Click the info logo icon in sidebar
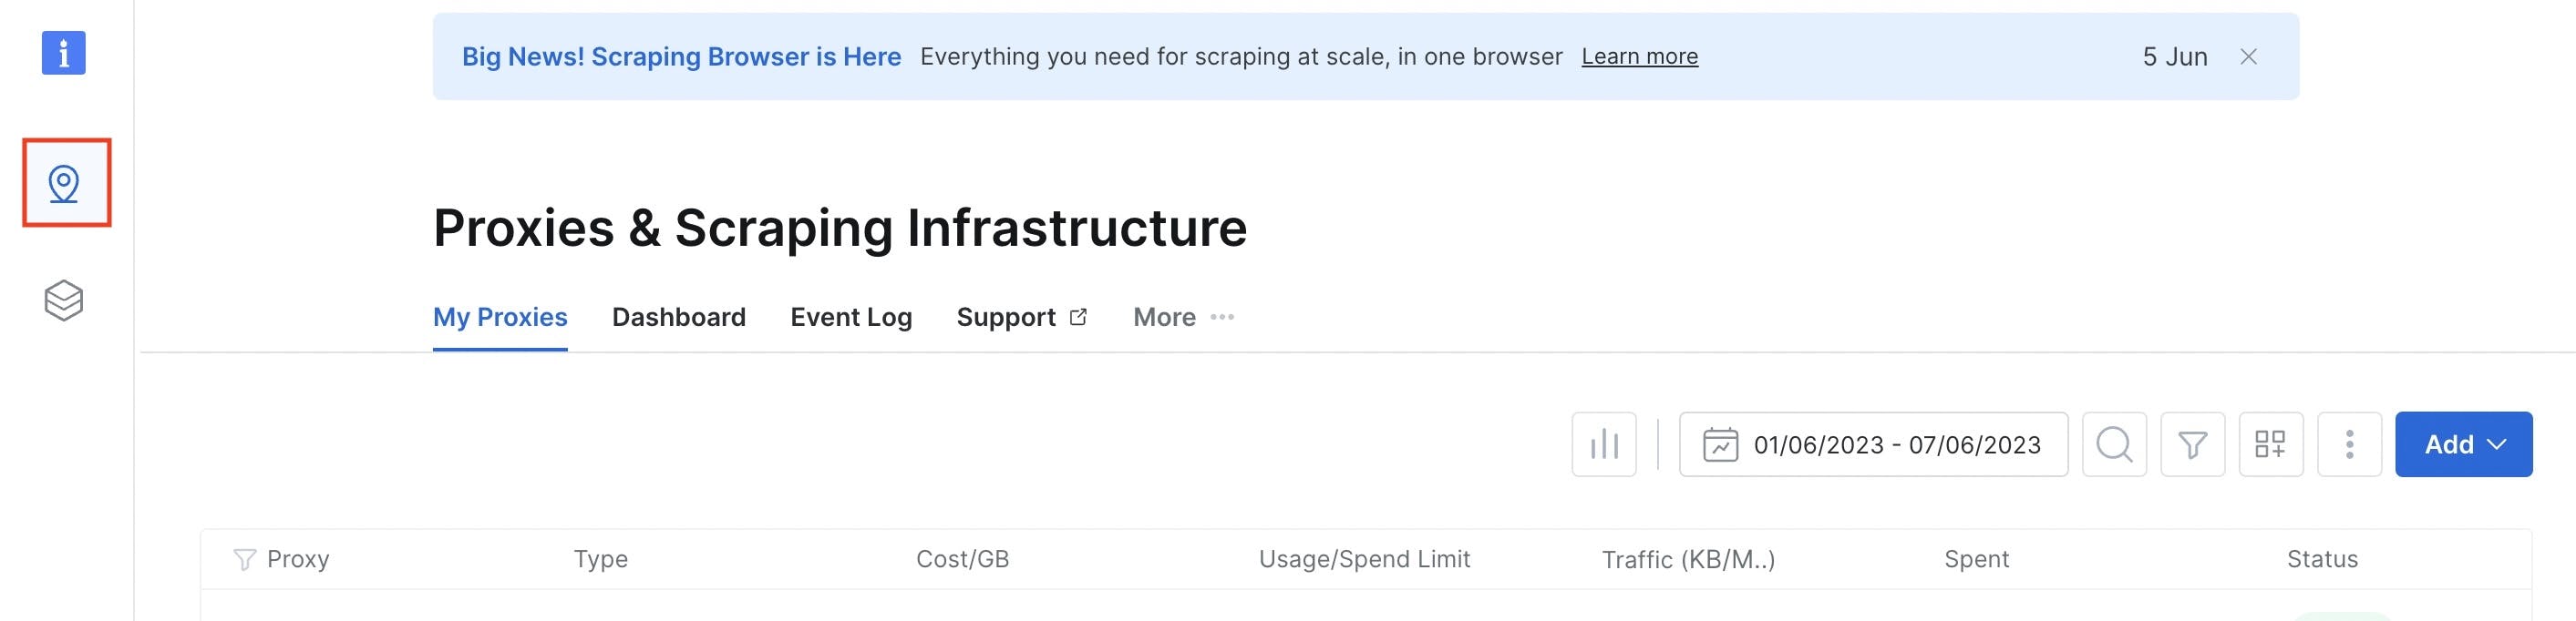Viewport: 2576px width, 621px height. tap(63, 53)
